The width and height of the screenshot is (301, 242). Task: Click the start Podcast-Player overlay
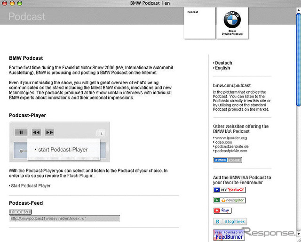coord(63,150)
